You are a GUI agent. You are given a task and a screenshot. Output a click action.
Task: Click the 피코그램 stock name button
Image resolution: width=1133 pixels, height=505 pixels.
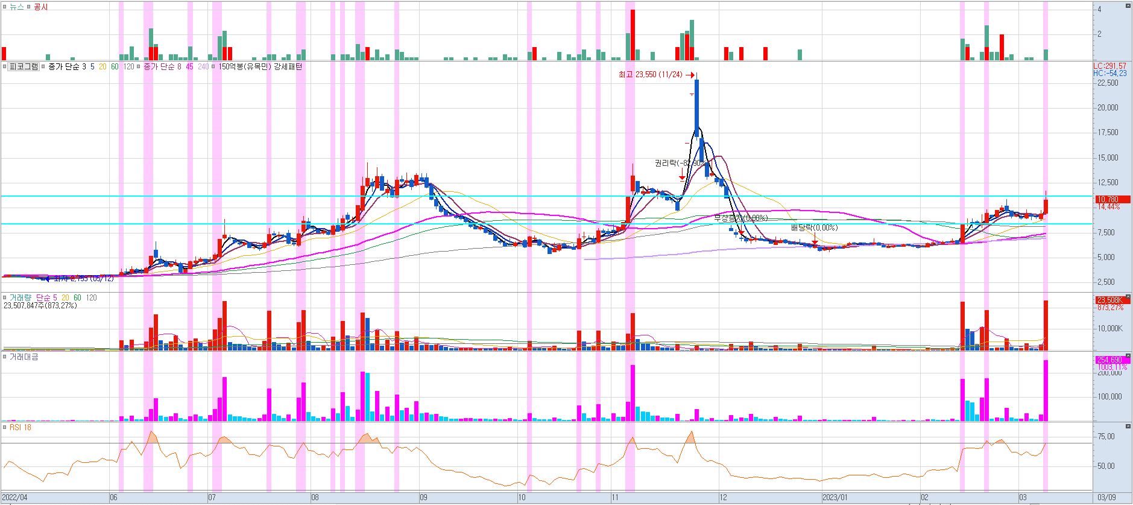24,66
